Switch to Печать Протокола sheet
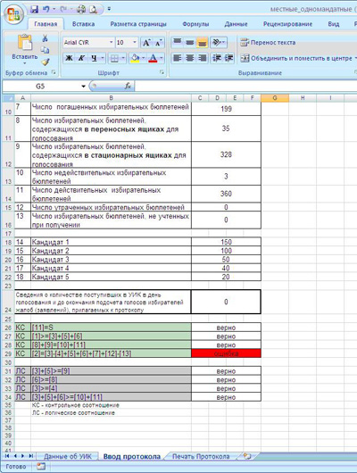357x473 pixels. 201,456
